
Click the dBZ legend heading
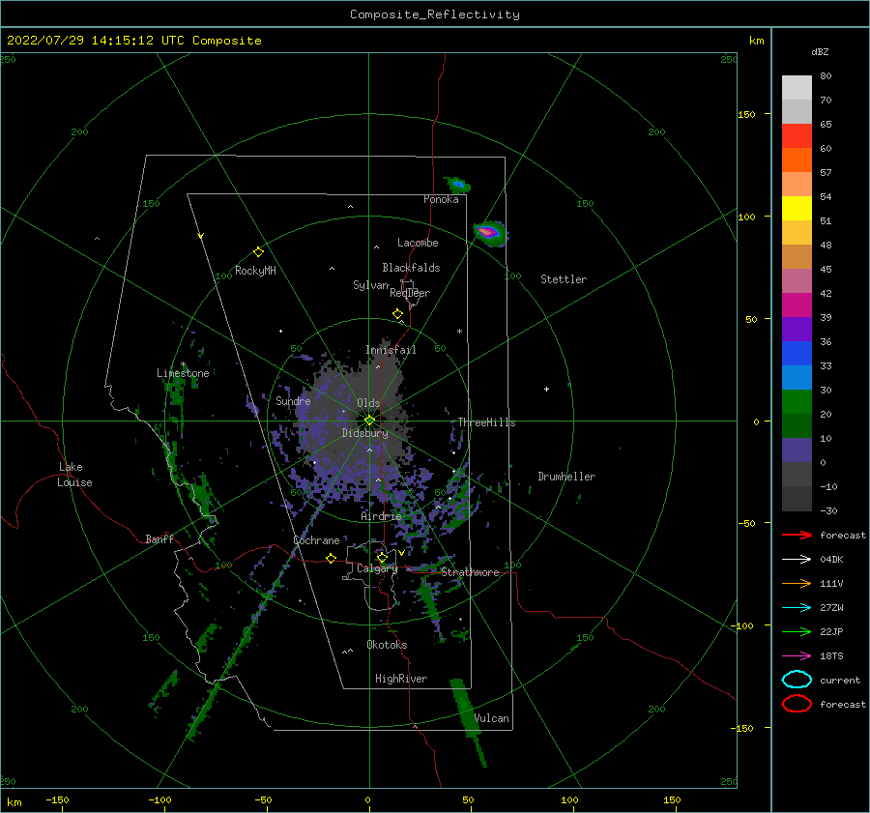tap(820, 51)
